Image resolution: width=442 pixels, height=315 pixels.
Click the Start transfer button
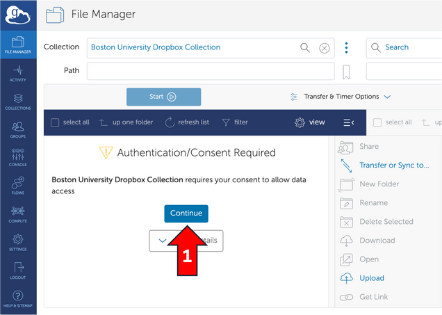[x=163, y=97]
